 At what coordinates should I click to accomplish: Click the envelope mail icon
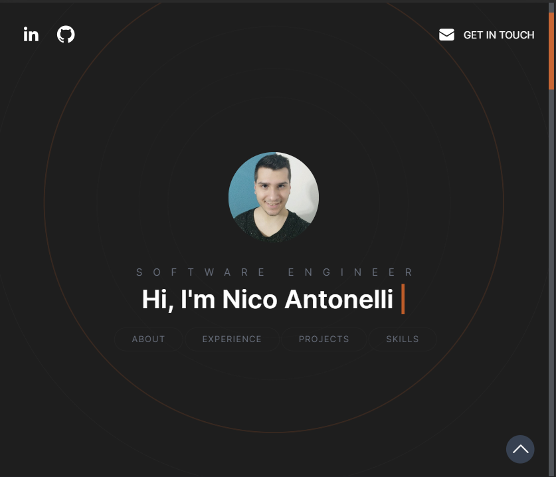click(446, 35)
